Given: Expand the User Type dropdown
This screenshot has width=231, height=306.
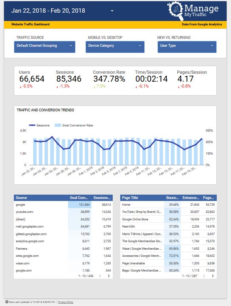Looking at the screenshot, I should [x=187, y=47].
